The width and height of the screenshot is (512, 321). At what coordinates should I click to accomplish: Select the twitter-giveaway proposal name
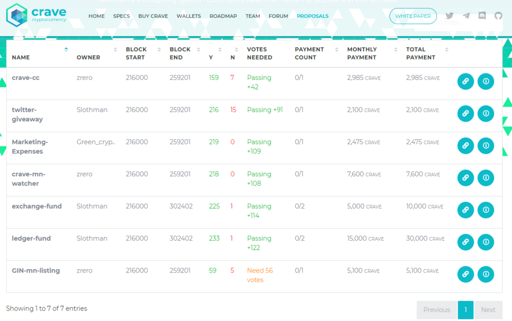click(27, 114)
